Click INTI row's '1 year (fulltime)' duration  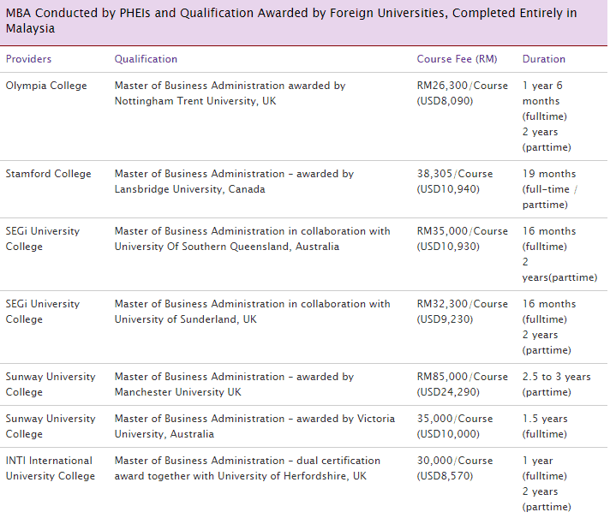544,468
